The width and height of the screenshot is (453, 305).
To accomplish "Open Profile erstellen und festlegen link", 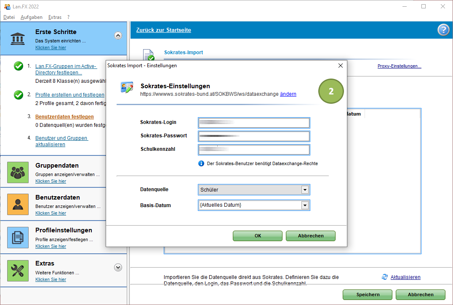I will 69,95.
